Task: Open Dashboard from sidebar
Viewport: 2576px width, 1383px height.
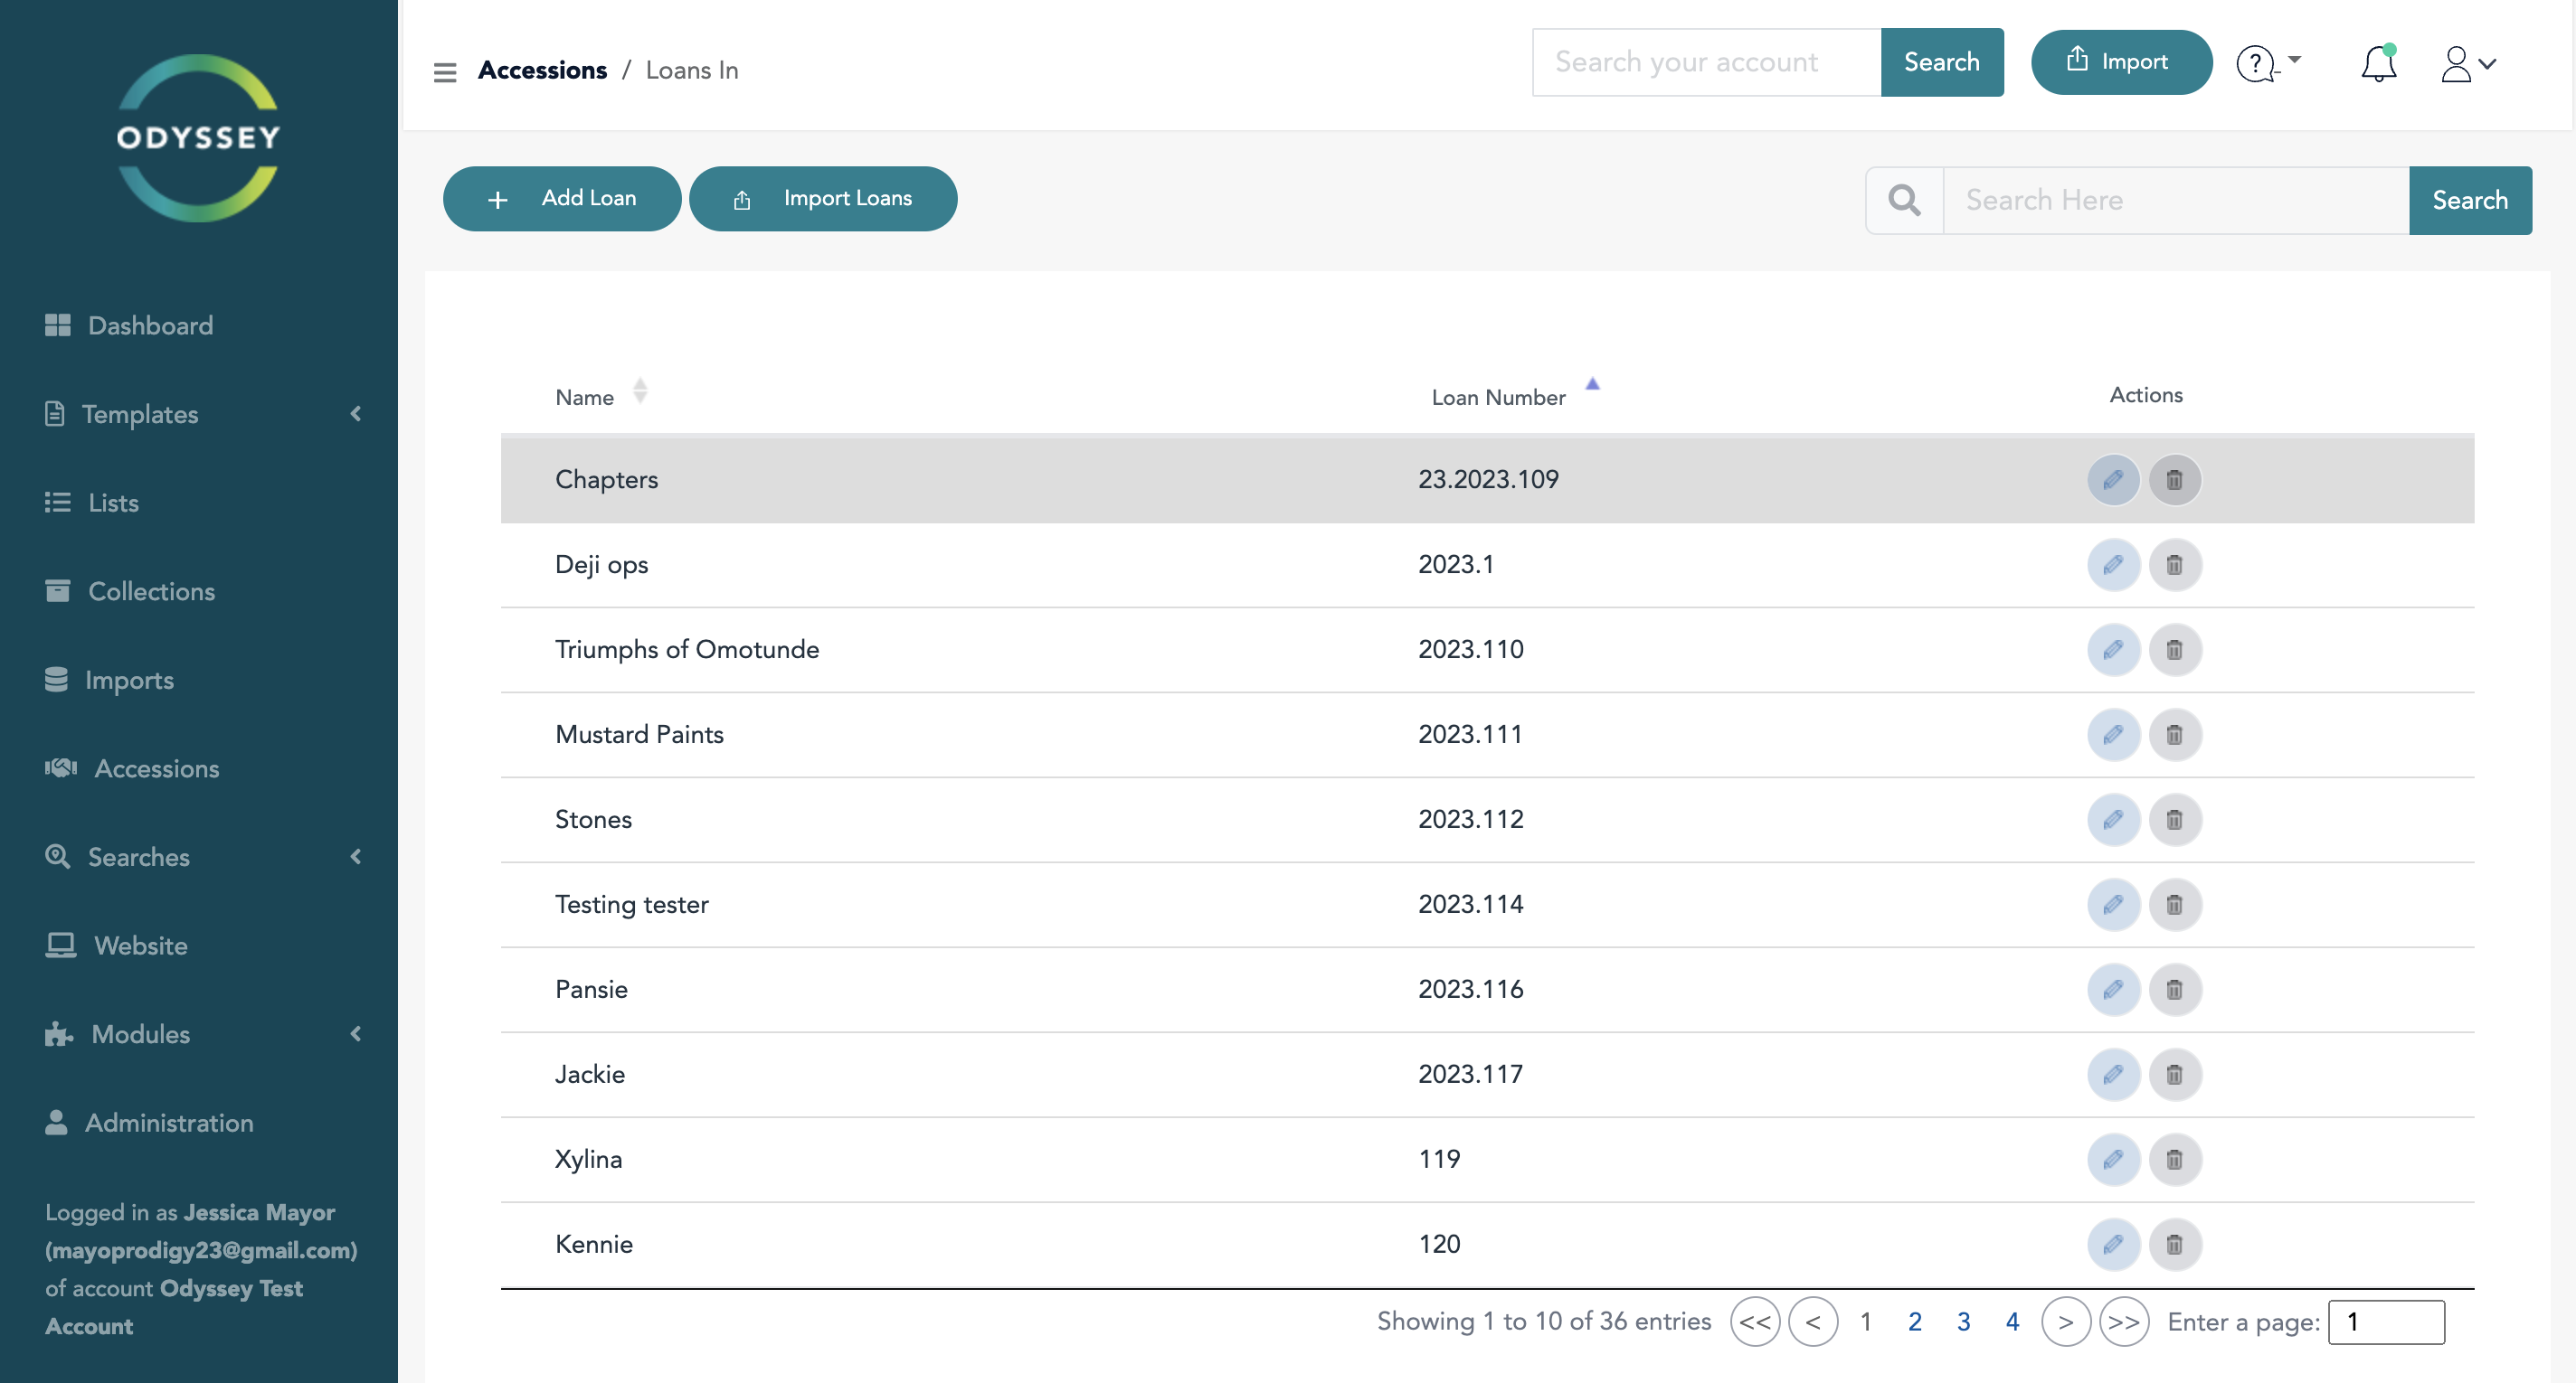Action: (150, 325)
